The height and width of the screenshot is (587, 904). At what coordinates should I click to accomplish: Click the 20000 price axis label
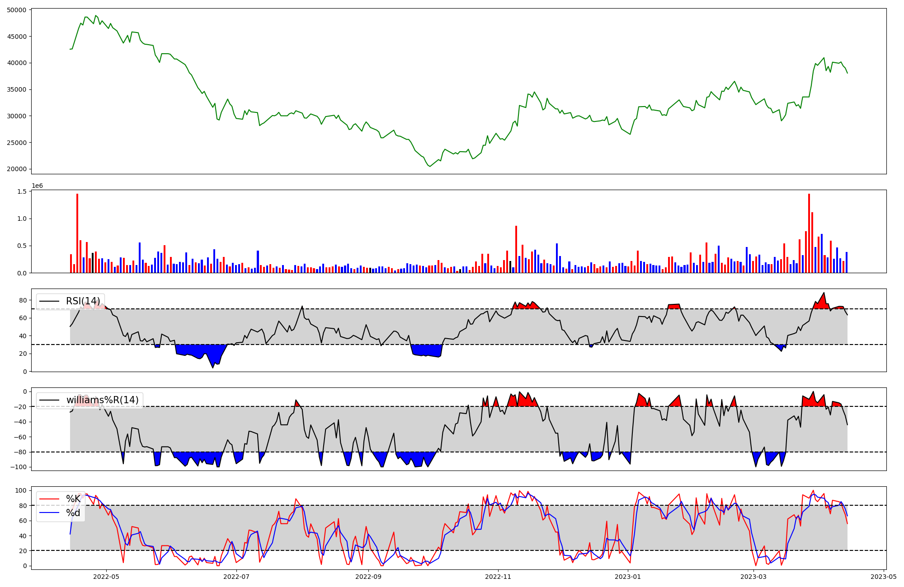pyautogui.click(x=17, y=169)
